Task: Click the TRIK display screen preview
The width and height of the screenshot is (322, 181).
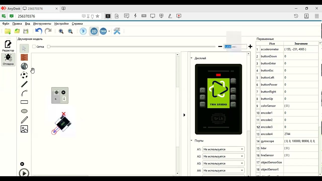Action: [x=218, y=93]
